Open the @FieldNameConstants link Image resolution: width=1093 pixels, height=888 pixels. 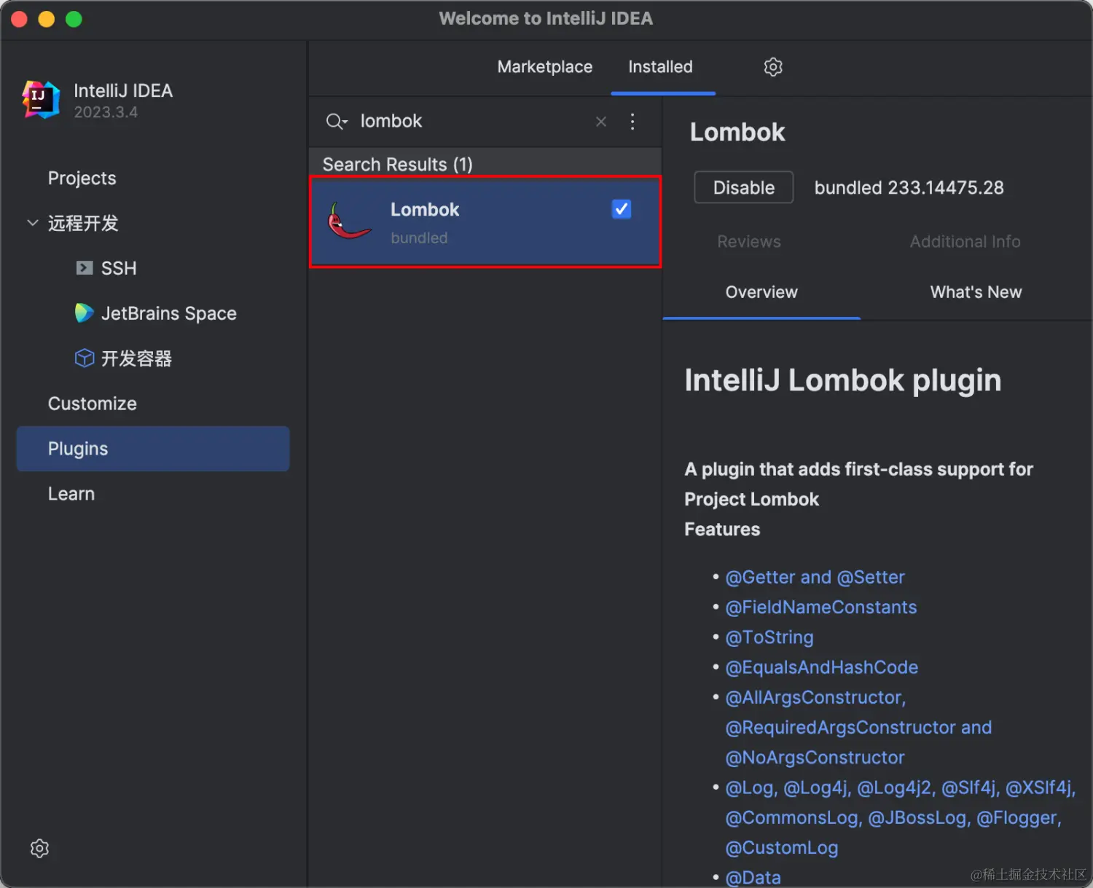(821, 608)
